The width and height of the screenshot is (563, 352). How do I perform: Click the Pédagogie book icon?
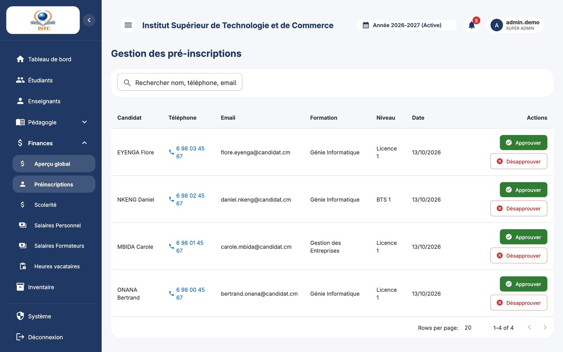pyautogui.click(x=20, y=122)
